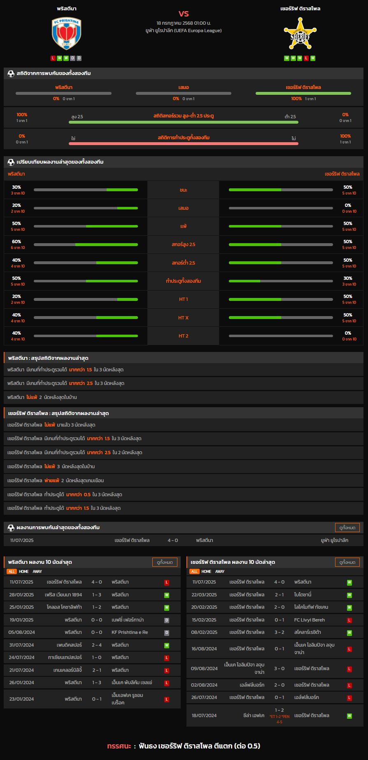
Task: Click the date '18/07/2024' in Sheriff table
Action: click(x=204, y=715)
